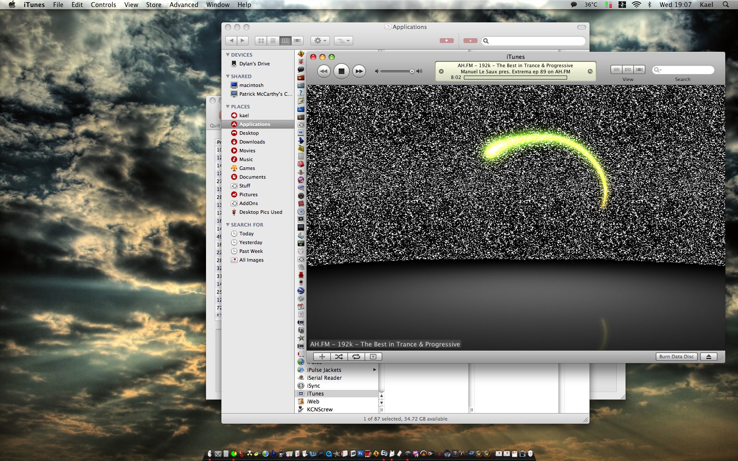Image resolution: width=738 pixels, height=461 pixels.
Task: Open Dylan's Drive in the sidebar
Action: point(258,64)
